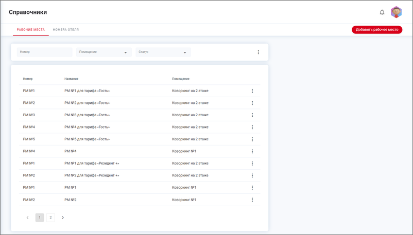Open actions menu for «РМ №2 для тарифа «Резидент +»»

coord(252,176)
